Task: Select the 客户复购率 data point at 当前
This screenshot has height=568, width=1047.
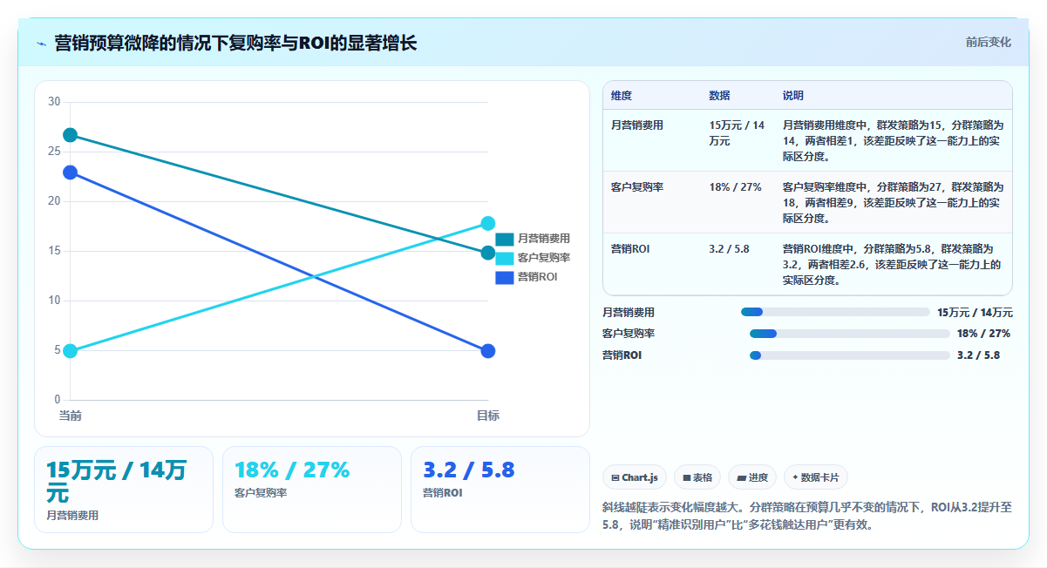Action: pyautogui.click(x=71, y=351)
